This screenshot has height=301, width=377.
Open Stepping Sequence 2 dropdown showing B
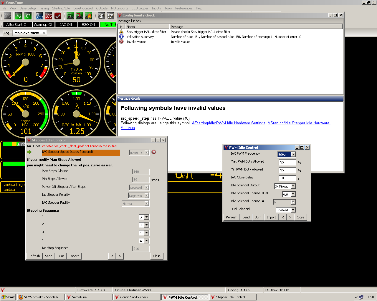point(147,225)
